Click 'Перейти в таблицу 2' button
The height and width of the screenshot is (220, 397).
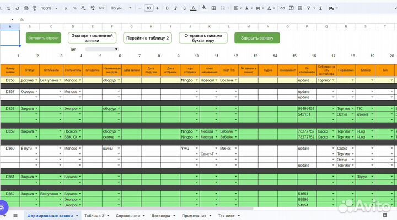pyautogui.click(x=147, y=38)
